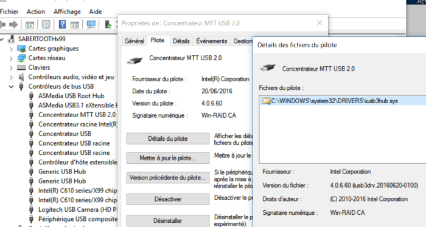426x227 pixels.
Task: Click Mettre à jour le pilote button
Action: 168,158
